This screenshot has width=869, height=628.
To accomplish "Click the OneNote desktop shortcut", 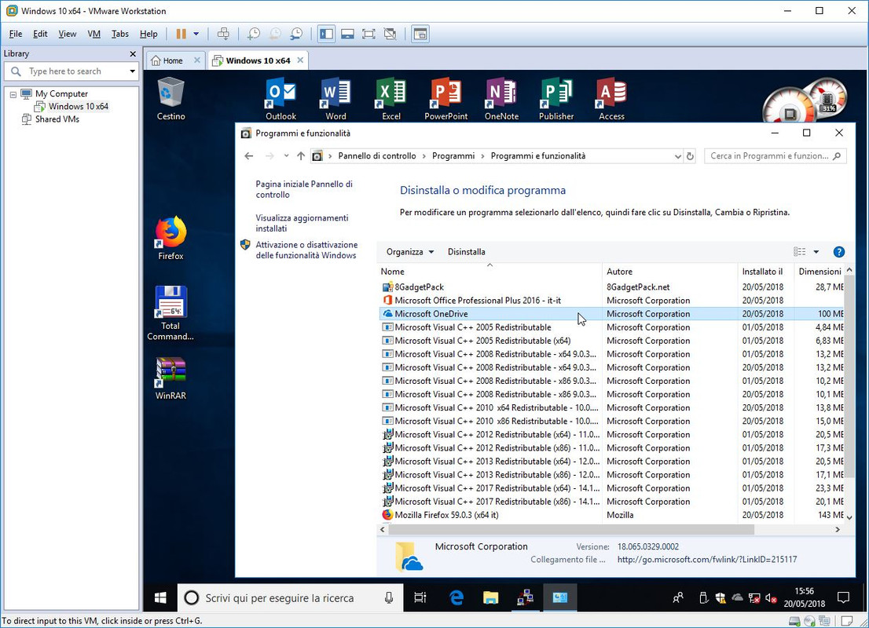I will [x=501, y=99].
